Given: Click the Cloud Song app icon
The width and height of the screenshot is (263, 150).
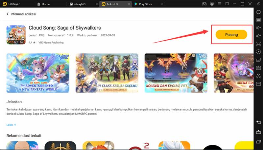Looking at the screenshot, I should coord(16,35).
